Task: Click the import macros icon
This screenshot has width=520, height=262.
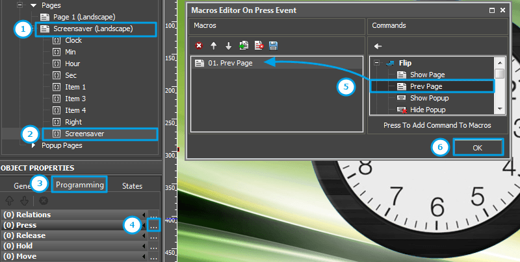Action: pyautogui.click(x=244, y=45)
